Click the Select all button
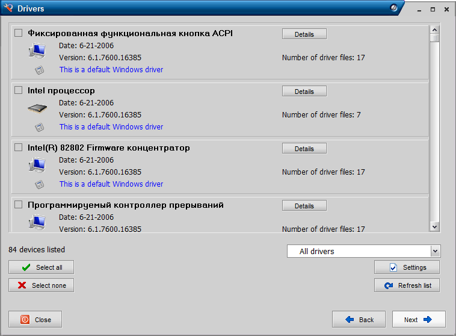The image size is (456, 336). click(x=42, y=267)
